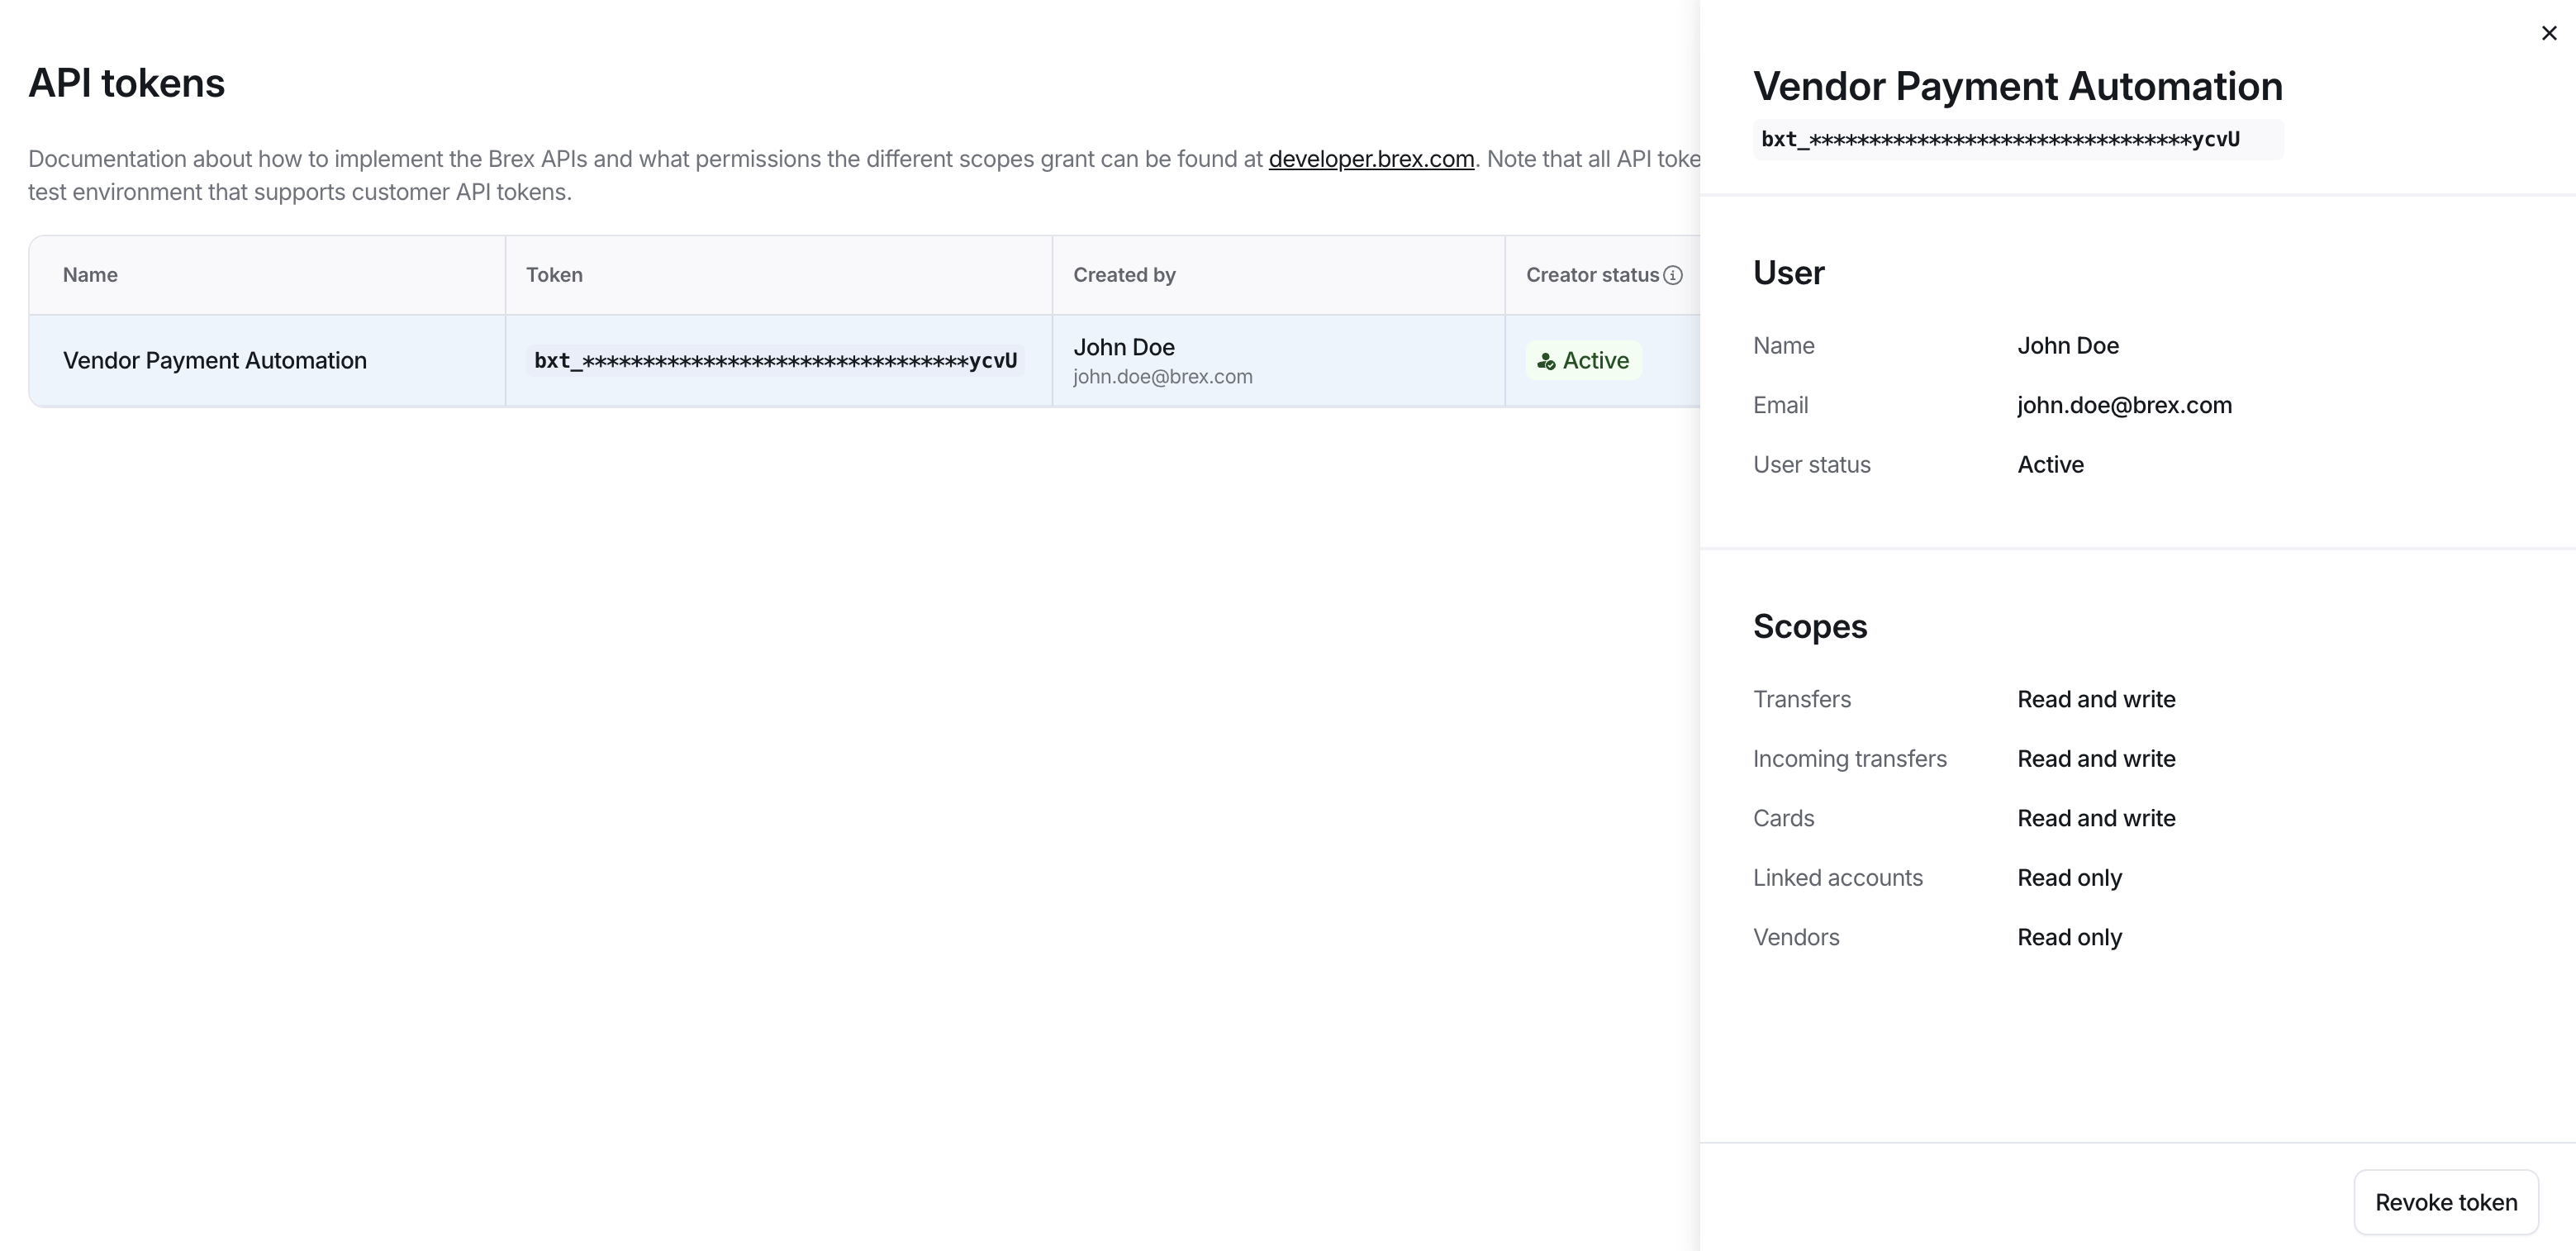Click John Doe in Created by cell
The width and height of the screenshot is (2576, 1251).
(1124, 347)
